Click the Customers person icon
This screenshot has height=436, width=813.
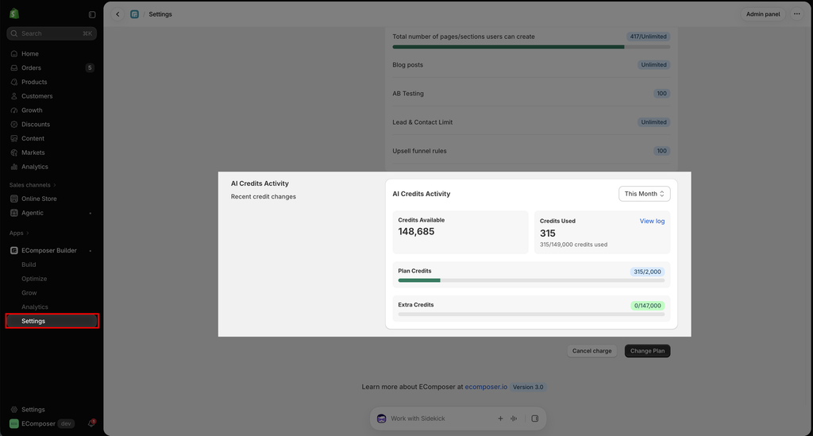point(14,96)
